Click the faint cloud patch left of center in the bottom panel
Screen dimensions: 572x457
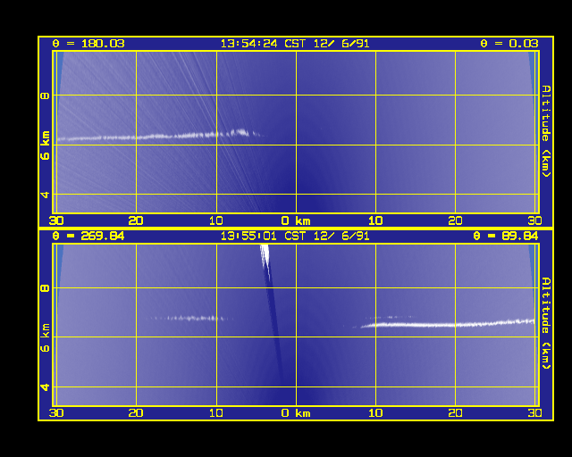[189, 318]
